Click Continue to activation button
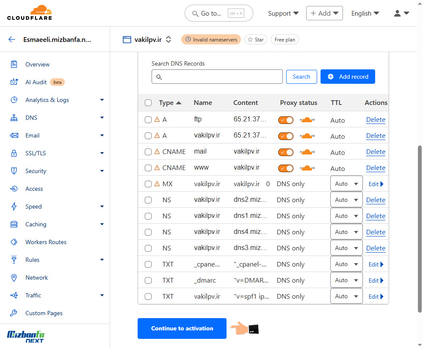 (182, 328)
